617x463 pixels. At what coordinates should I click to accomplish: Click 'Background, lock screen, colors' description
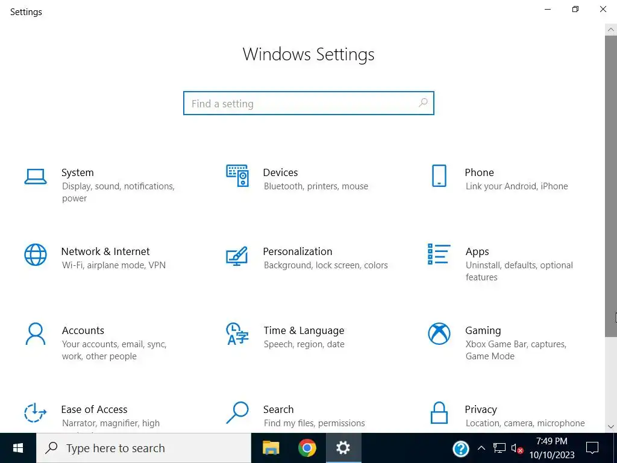point(326,265)
